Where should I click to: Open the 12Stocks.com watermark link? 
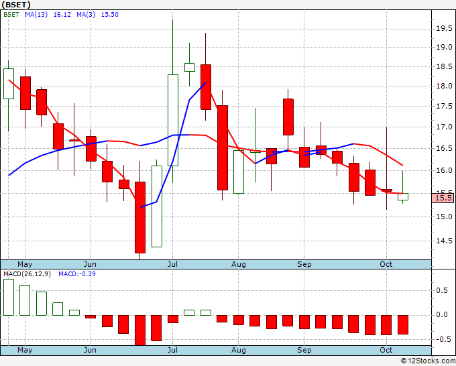tap(428, 361)
